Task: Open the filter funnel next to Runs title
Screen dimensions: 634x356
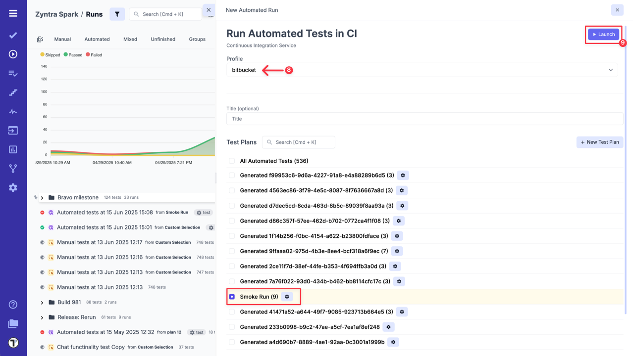Action: [117, 14]
